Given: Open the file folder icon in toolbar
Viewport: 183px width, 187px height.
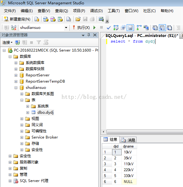Looking at the screenshot, I should click(78, 19).
